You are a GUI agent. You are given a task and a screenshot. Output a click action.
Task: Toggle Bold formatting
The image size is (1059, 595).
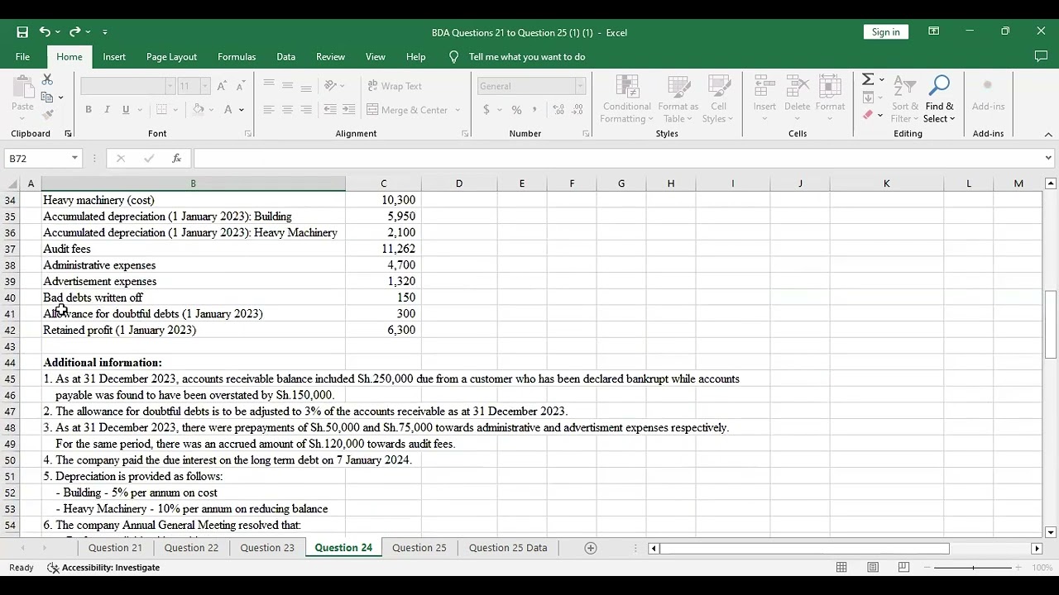tap(88, 110)
